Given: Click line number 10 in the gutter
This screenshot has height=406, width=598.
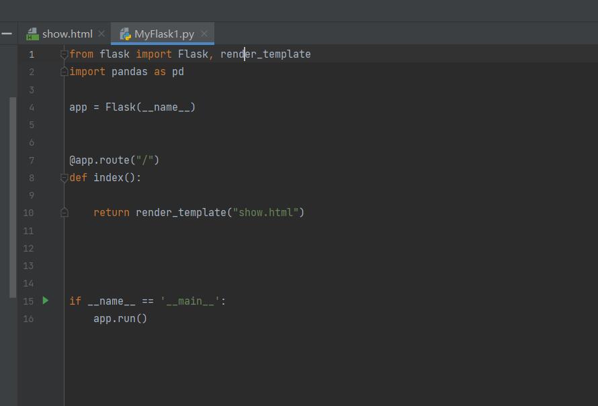Looking at the screenshot, I should point(28,213).
